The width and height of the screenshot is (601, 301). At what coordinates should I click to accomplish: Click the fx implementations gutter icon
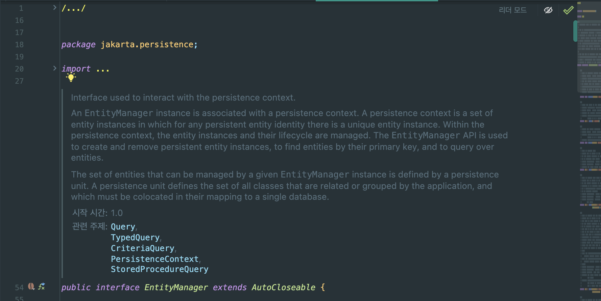click(42, 286)
